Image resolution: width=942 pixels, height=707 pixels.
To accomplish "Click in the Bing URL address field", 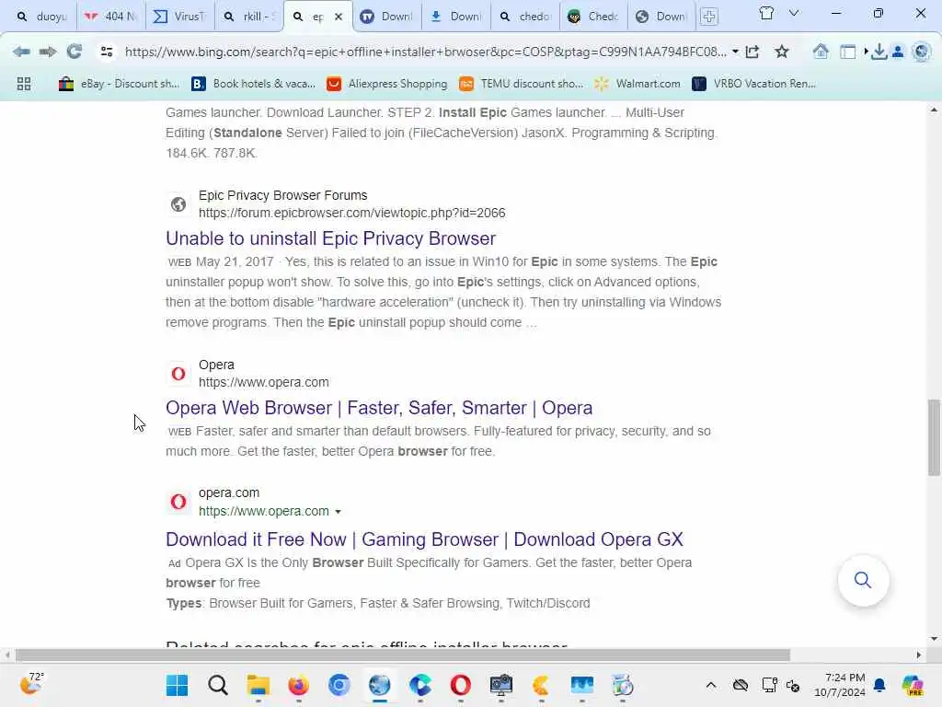I will pyautogui.click(x=425, y=52).
